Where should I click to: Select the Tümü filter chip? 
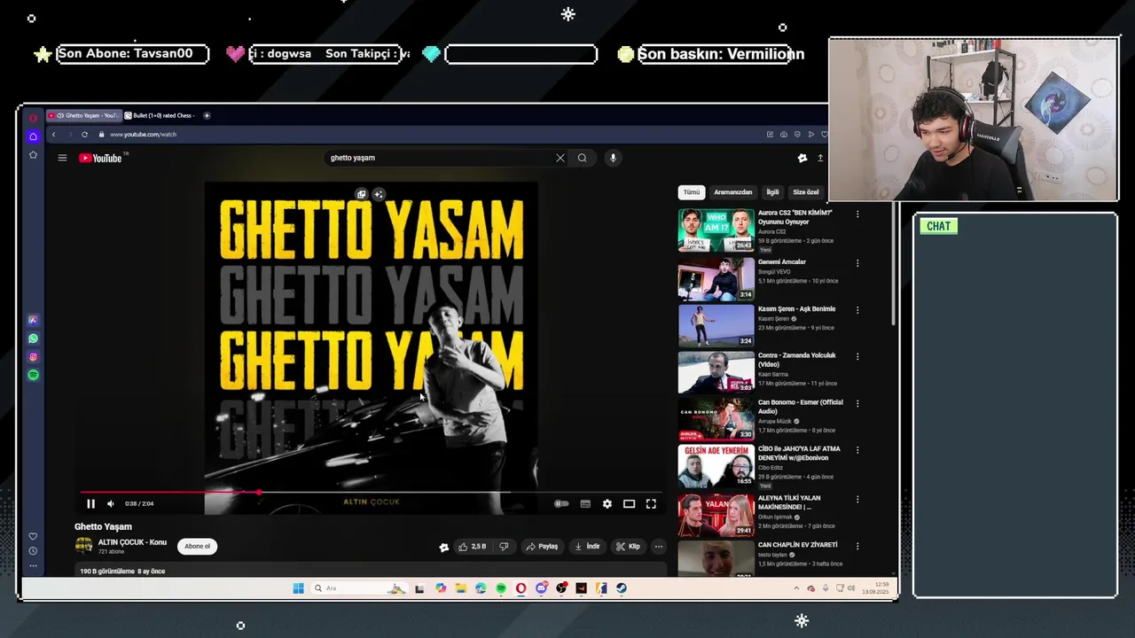692,192
